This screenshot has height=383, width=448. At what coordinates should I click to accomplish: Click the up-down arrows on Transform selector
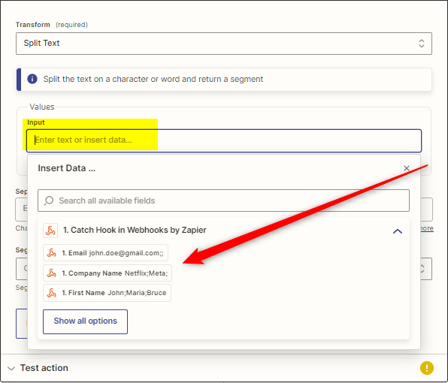[x=422, y=44]
